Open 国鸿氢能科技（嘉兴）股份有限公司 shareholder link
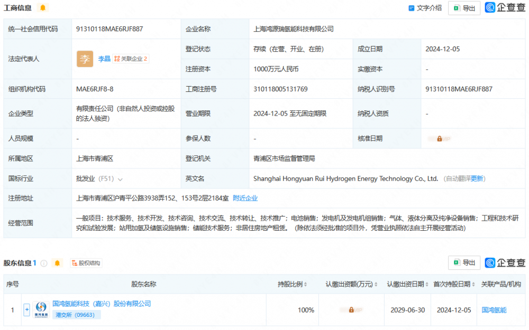Screen dimensions: 529x330 tap(102, 304)
